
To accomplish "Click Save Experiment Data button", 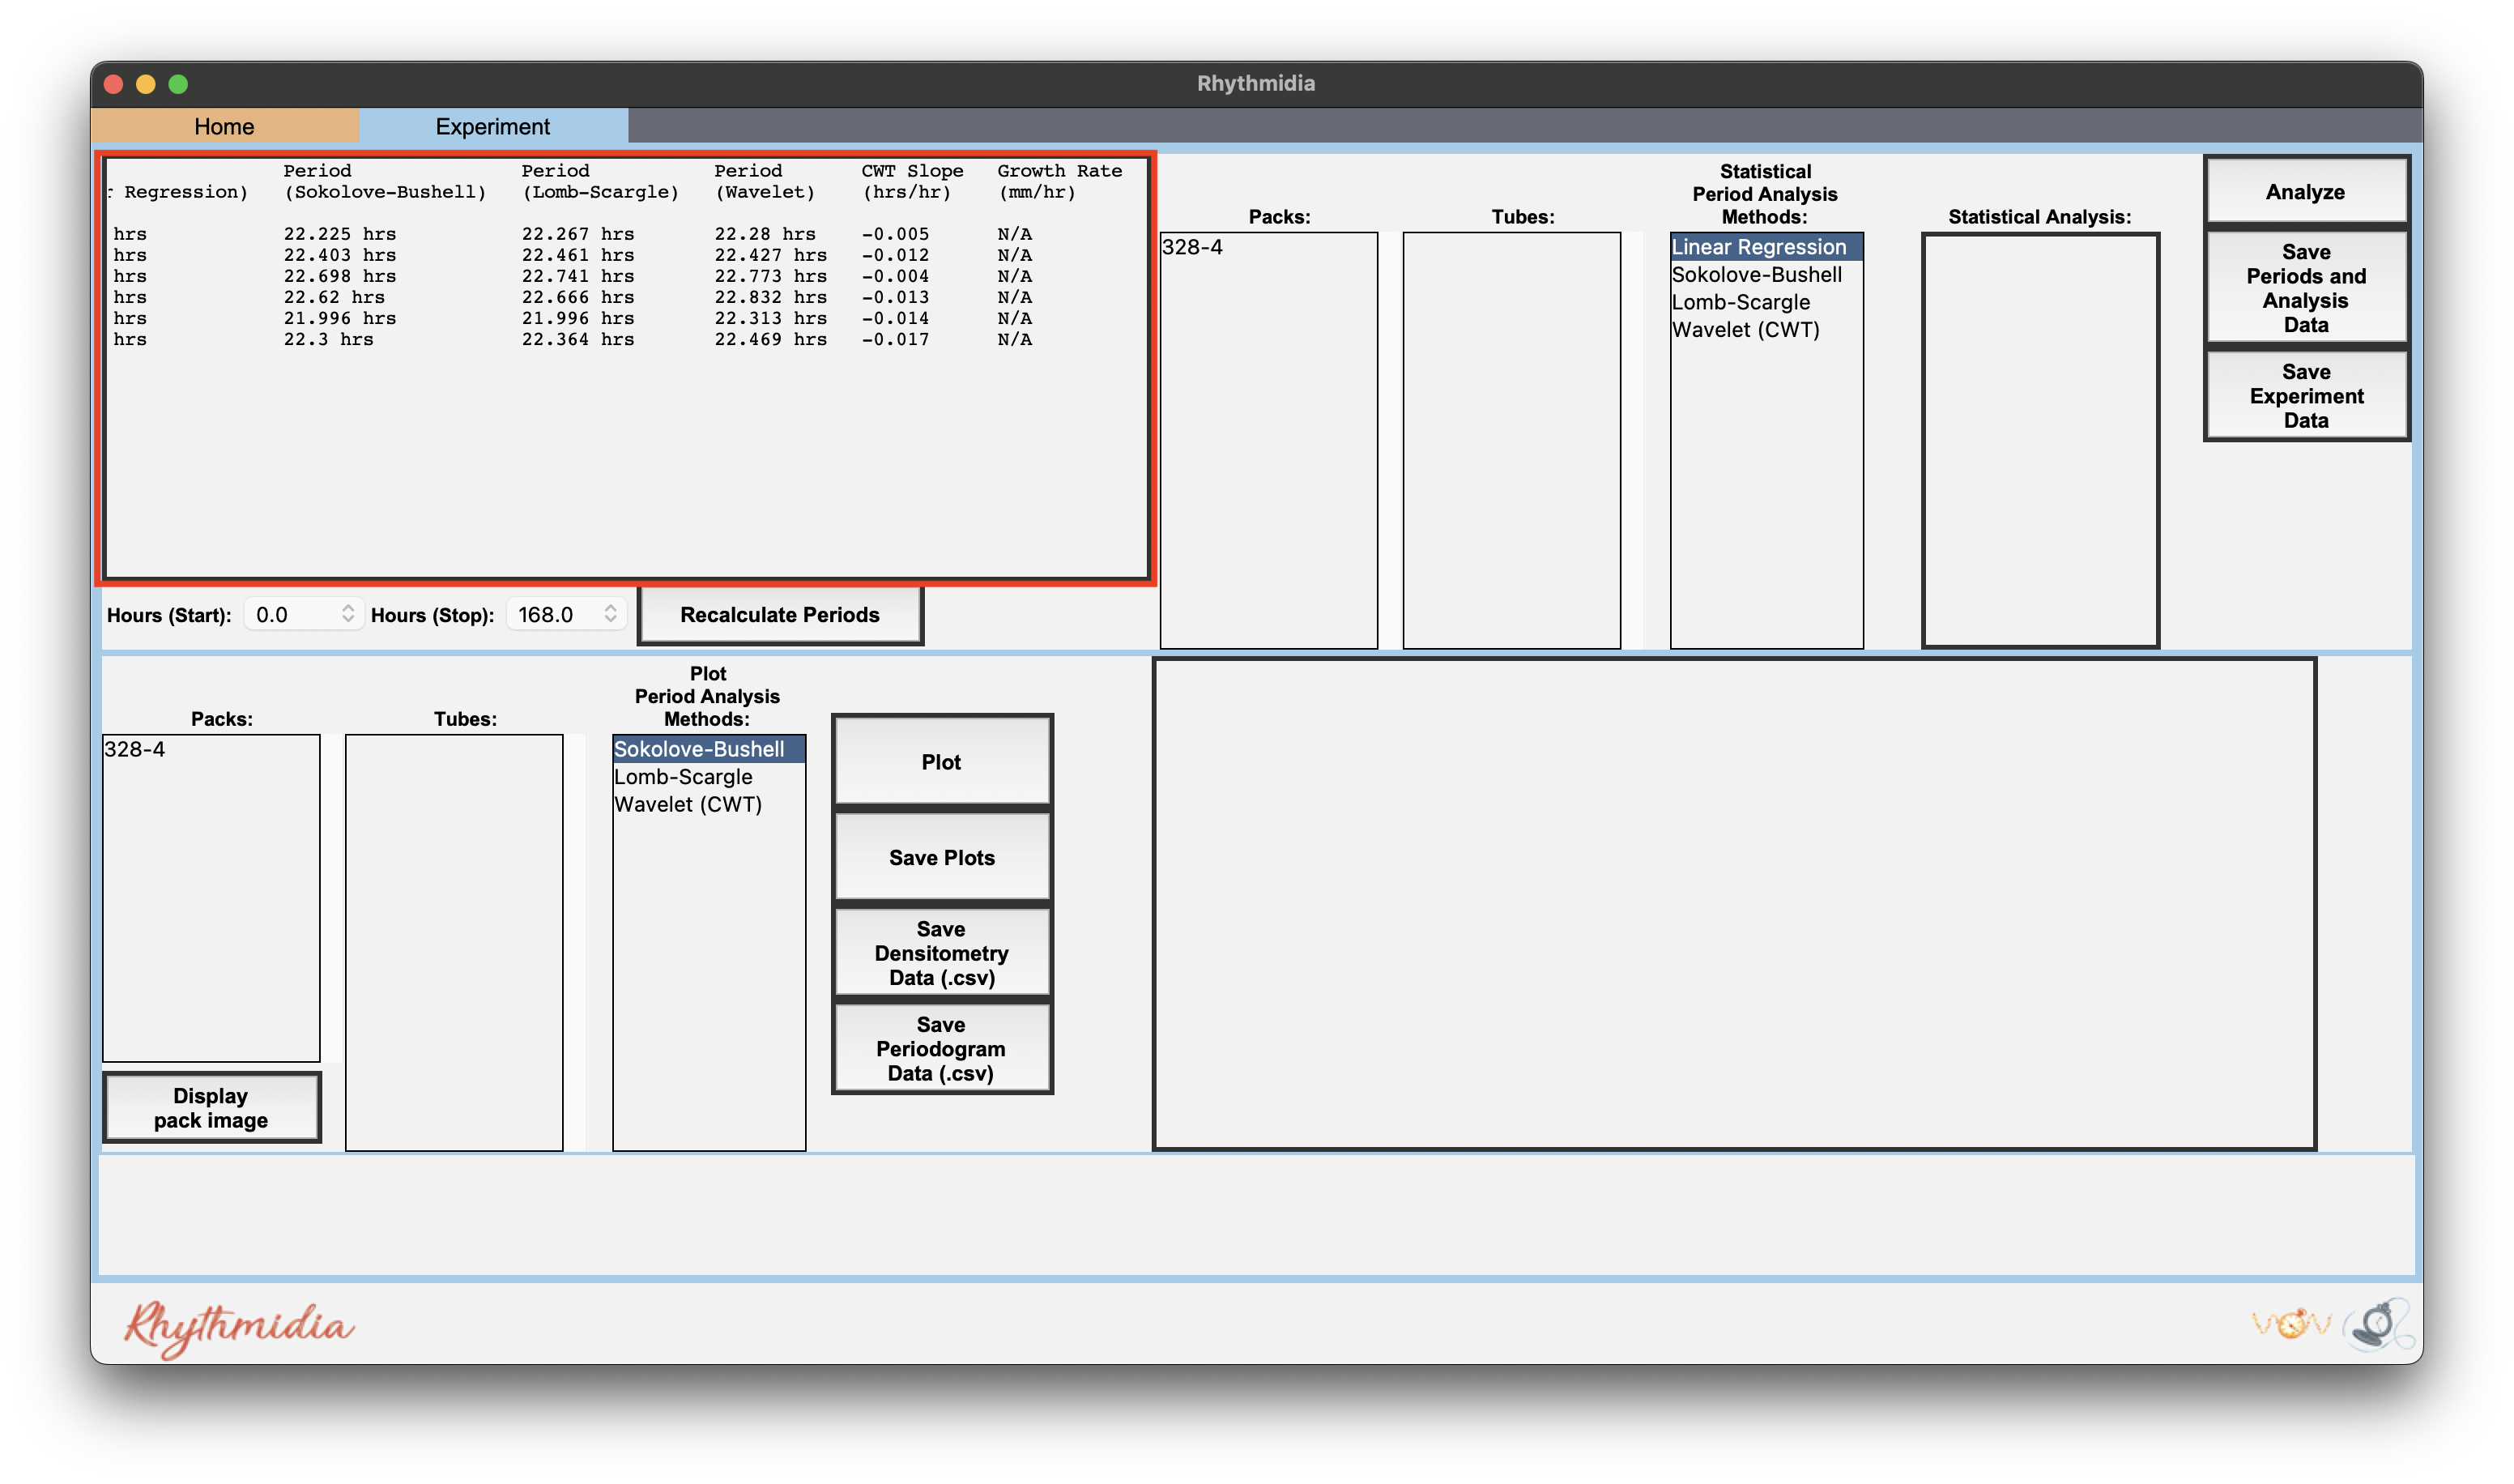I will click(x=2305, y=396).
